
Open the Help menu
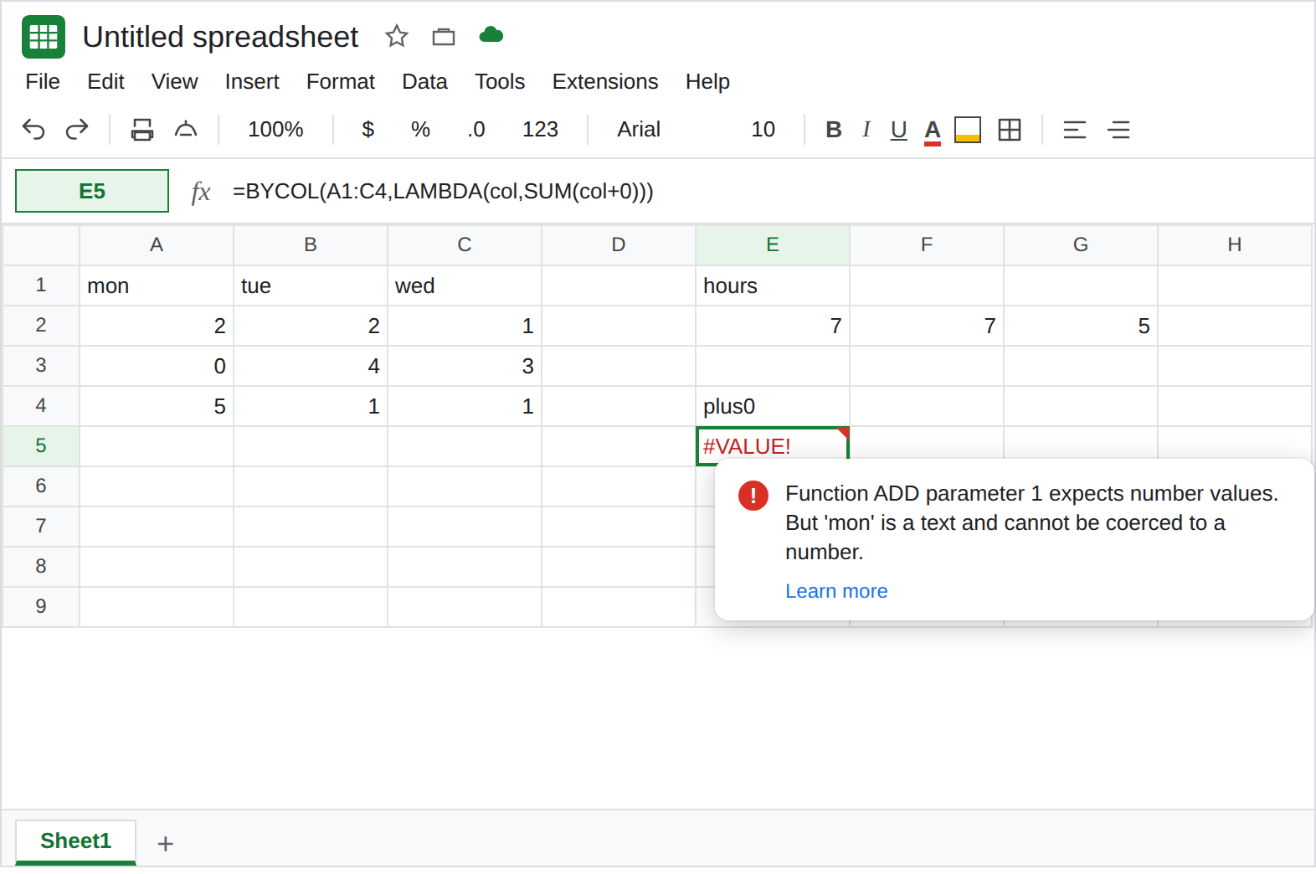(707, 81)
